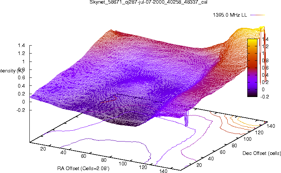The width and height of the screenshot is (281, 173).
Task: Click tick 20 on the Dec Offset axis
Action: click(199, 165)
